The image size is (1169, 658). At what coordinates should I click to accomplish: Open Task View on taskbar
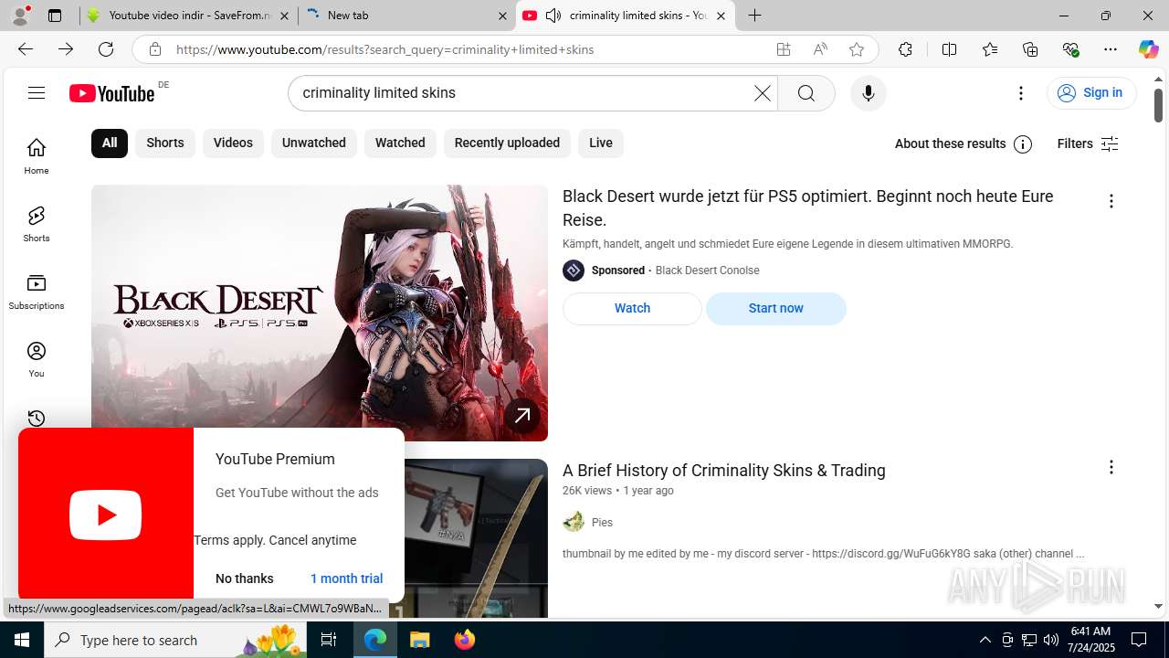point(329,640)
